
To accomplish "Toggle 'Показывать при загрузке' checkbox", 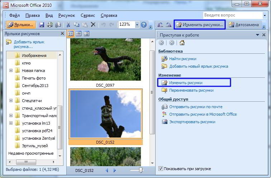I will pos(161,169).
